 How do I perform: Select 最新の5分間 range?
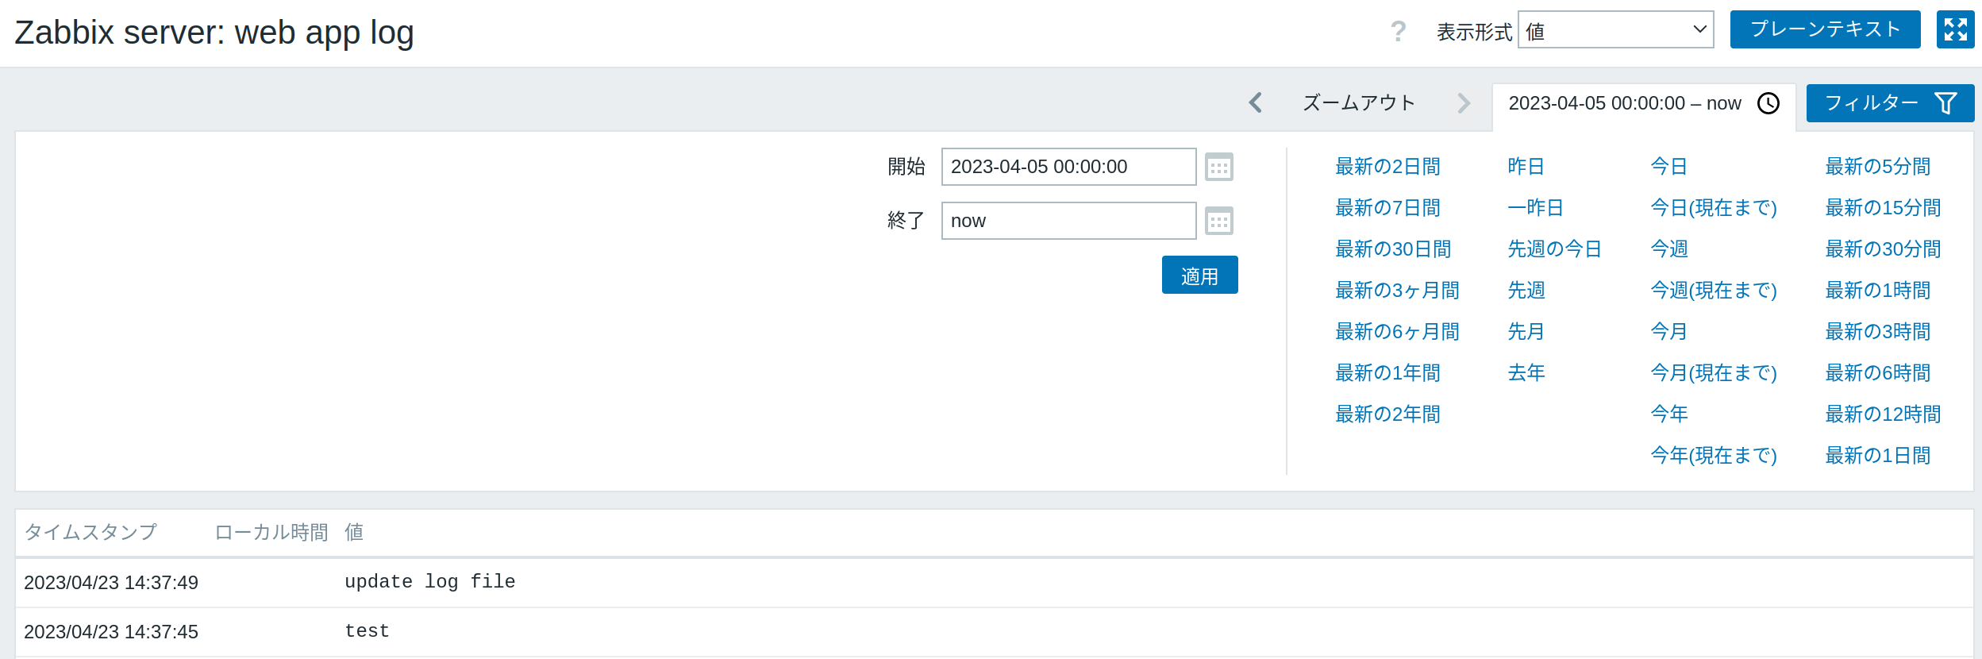(x=1877, y=167)
